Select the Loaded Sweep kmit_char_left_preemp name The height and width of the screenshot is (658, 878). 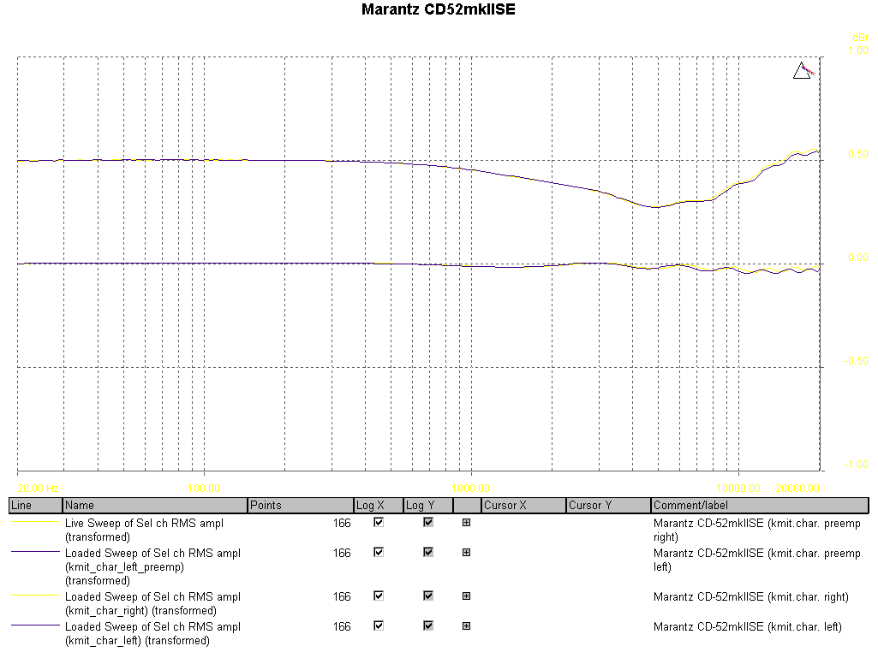[x=152, y=566]
